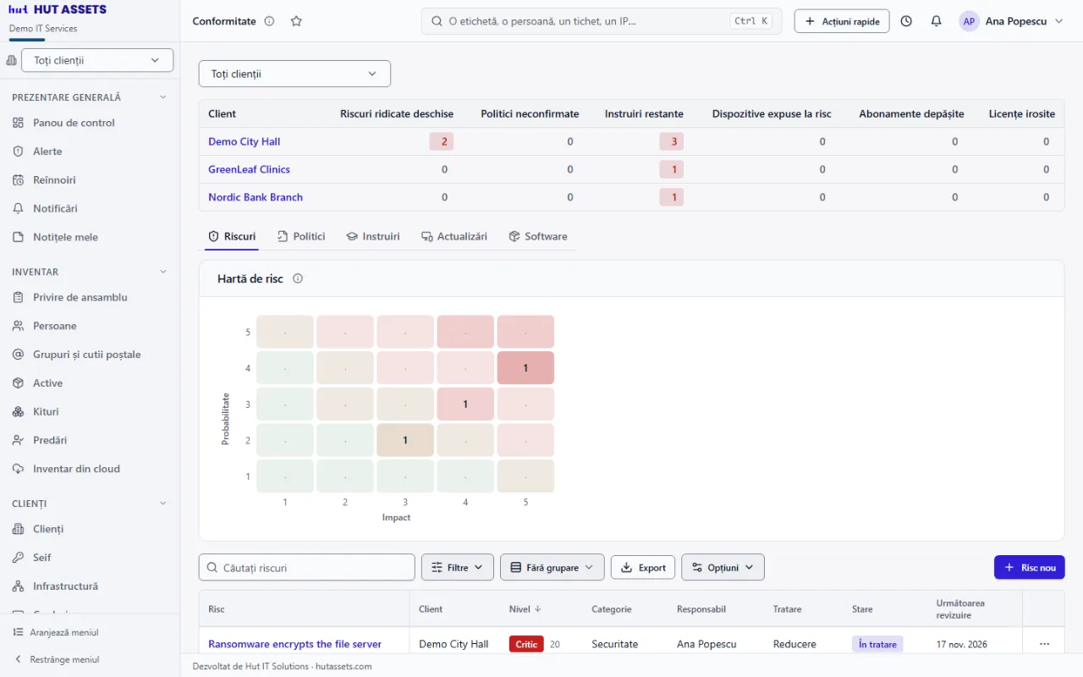Click risk map cell probability 2 impact 3
Screen dimensions: 1083x677
pos(405,440)
